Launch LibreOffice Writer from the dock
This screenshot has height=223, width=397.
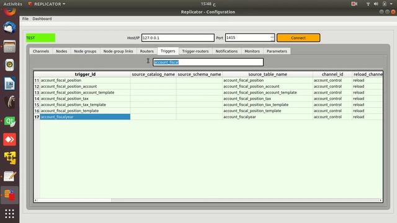(10, 84)
